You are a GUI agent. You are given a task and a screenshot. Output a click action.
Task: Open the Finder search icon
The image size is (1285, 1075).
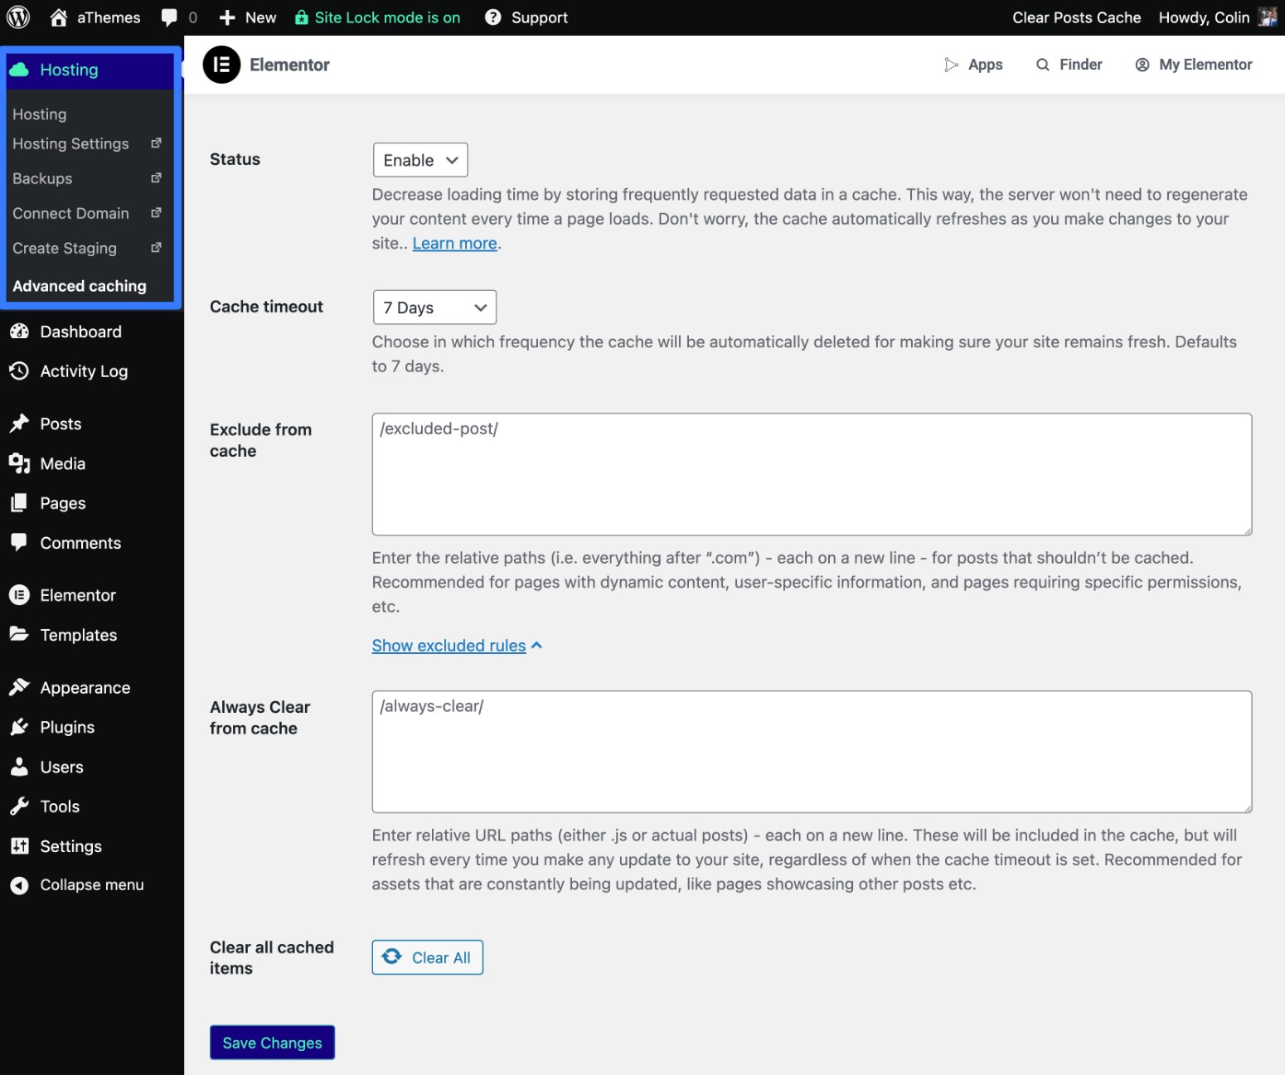[1043, 65]
